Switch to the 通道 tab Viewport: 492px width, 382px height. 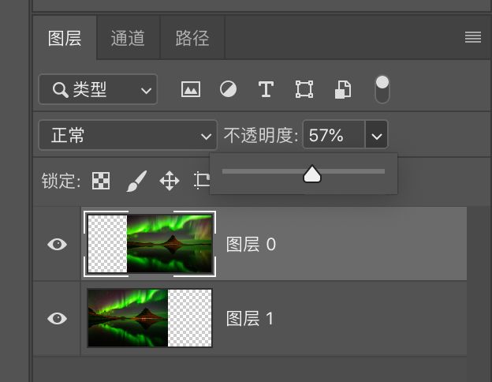128,38
